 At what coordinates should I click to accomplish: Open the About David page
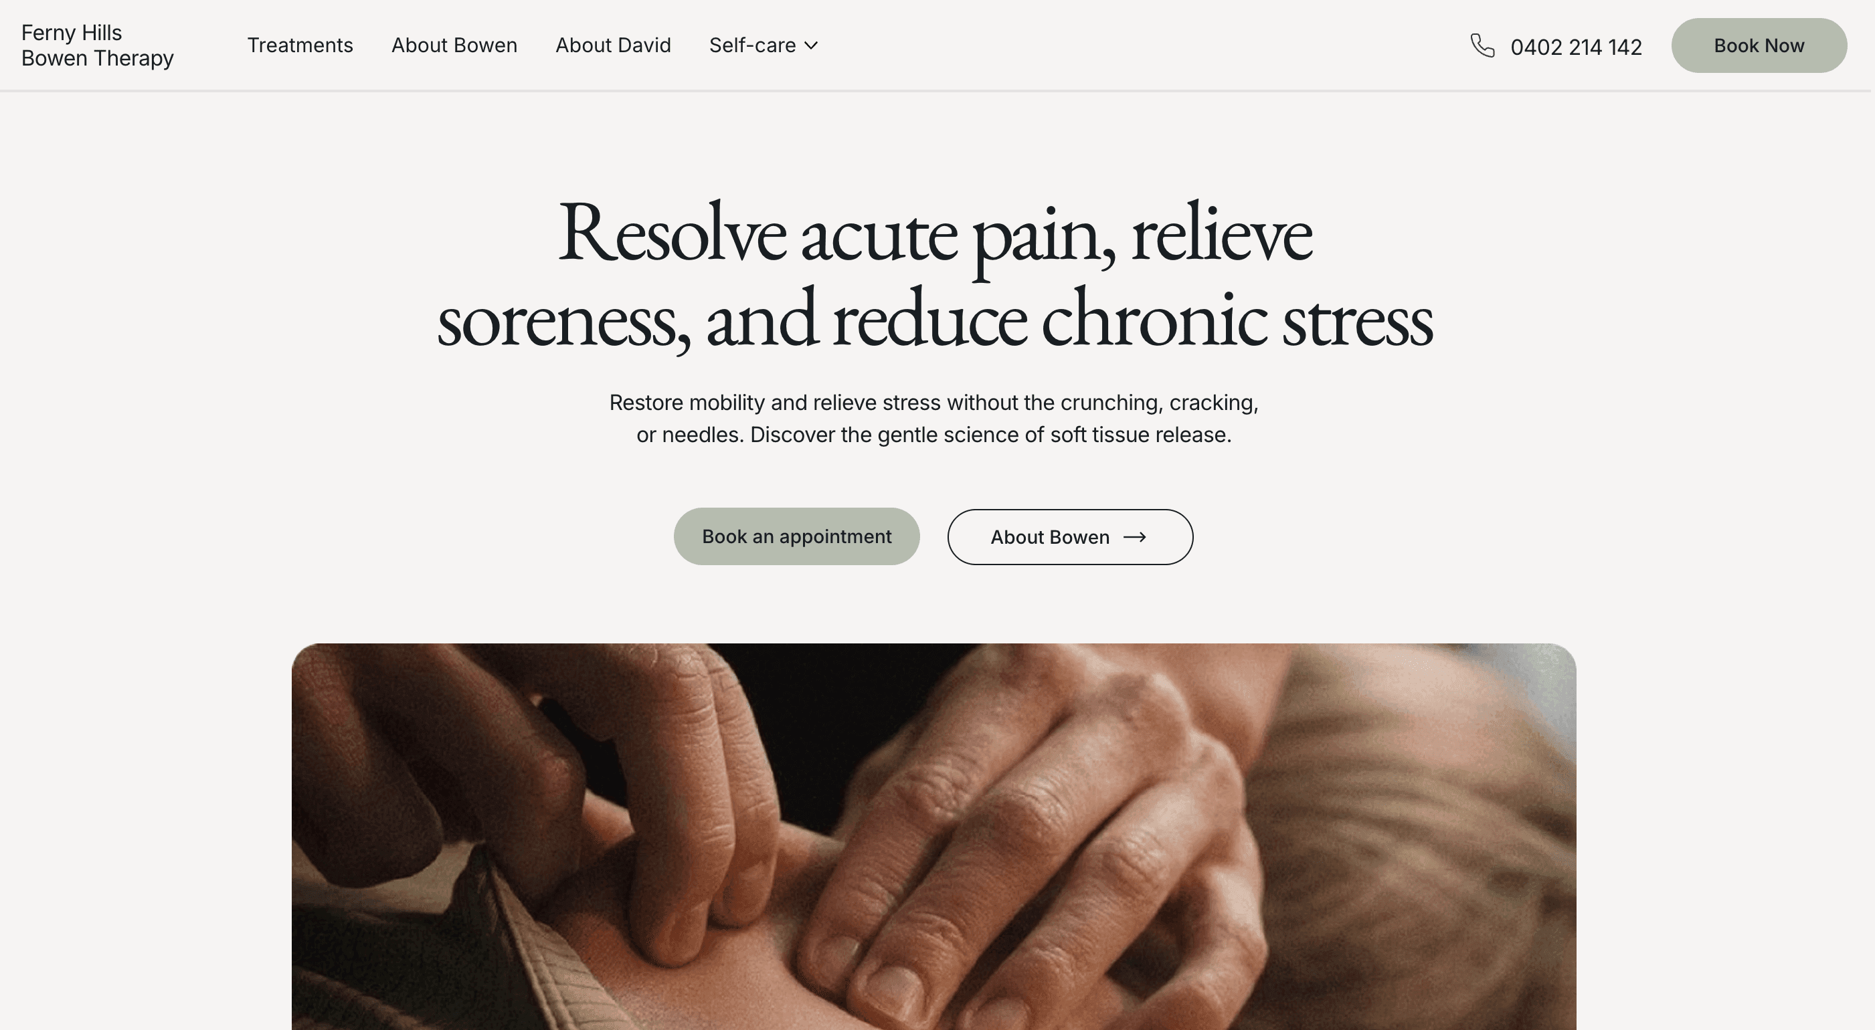tap(613, 45)
